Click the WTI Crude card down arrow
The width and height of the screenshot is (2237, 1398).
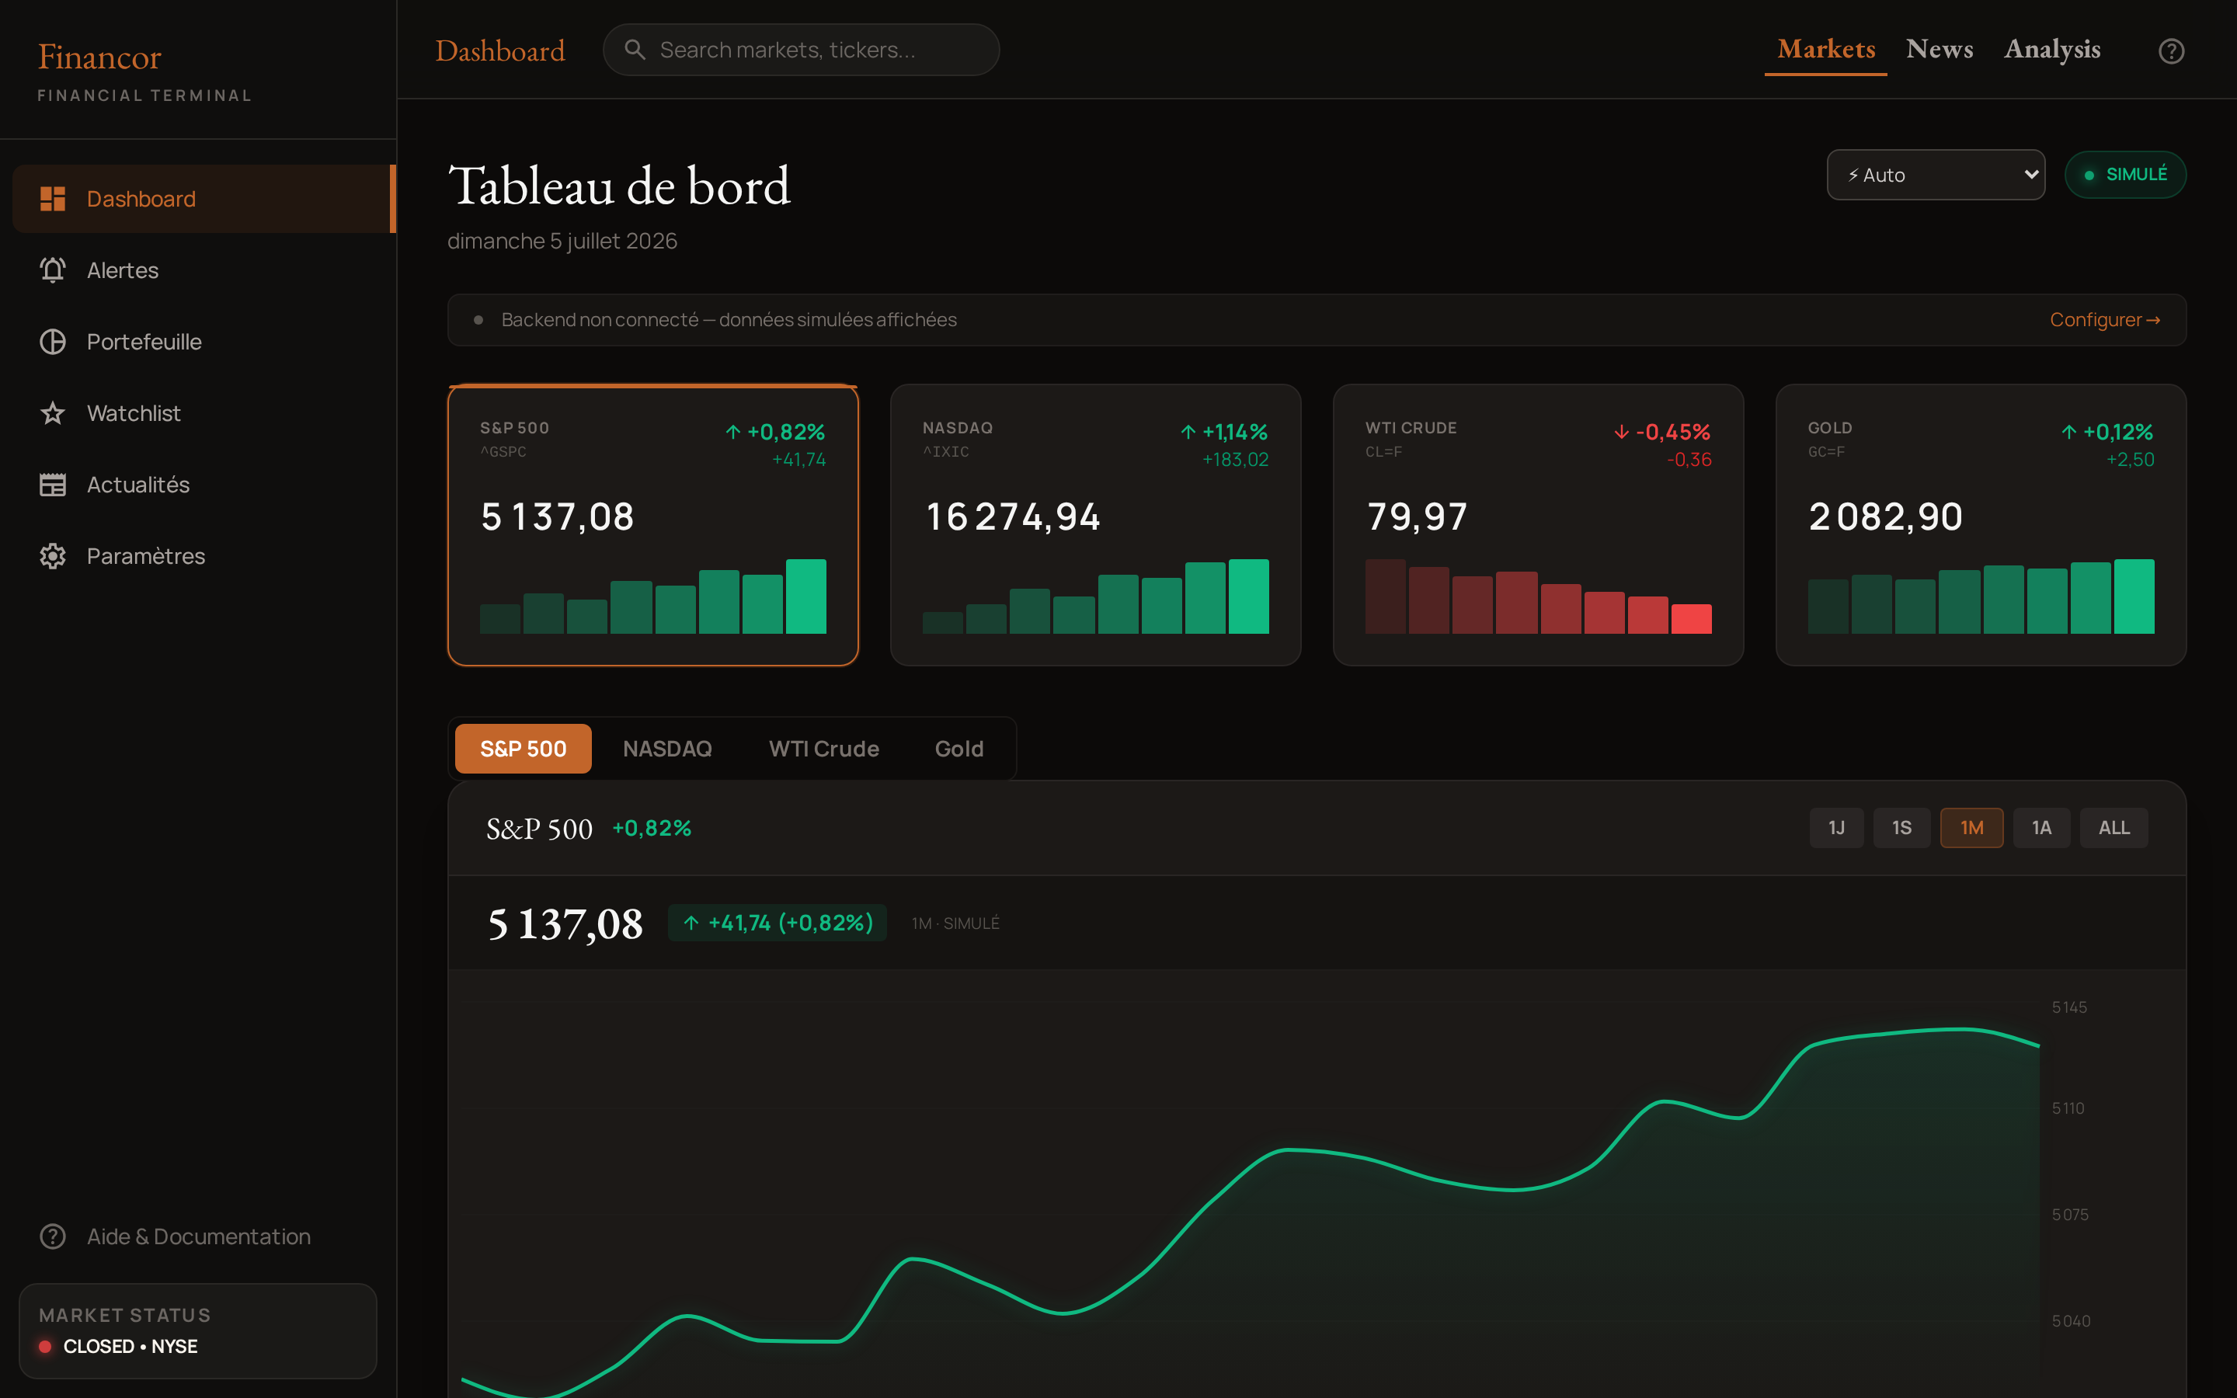click(1621, 432)
